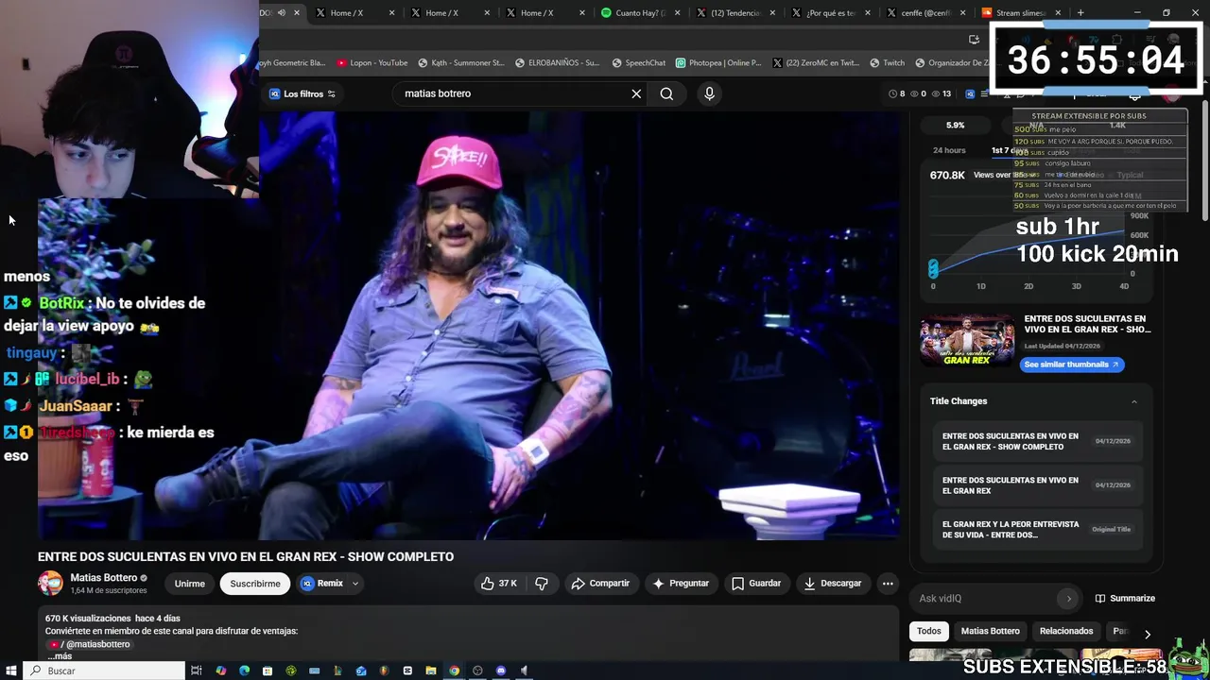Select the Relacionados filter chip

tap(1065, 631)
